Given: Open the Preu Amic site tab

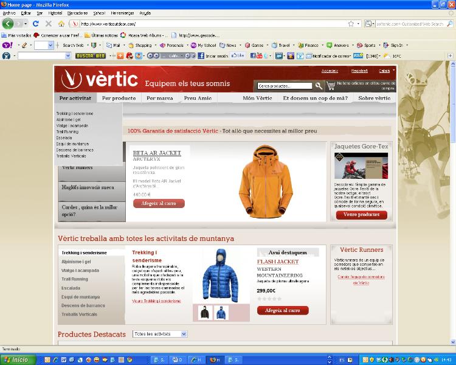Looking at the screenshot, I should point(198,98).
